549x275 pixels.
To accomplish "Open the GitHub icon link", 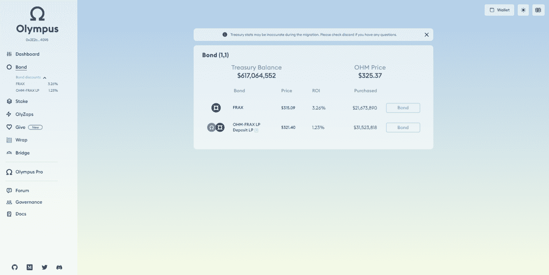I will click(x=15, y=268).
